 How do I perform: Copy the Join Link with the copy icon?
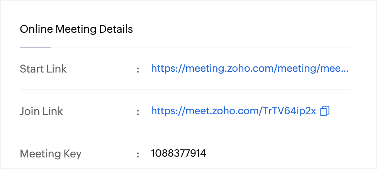324,111
